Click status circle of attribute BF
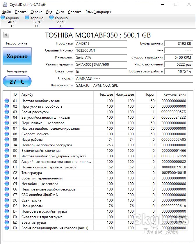 (7, 156)
